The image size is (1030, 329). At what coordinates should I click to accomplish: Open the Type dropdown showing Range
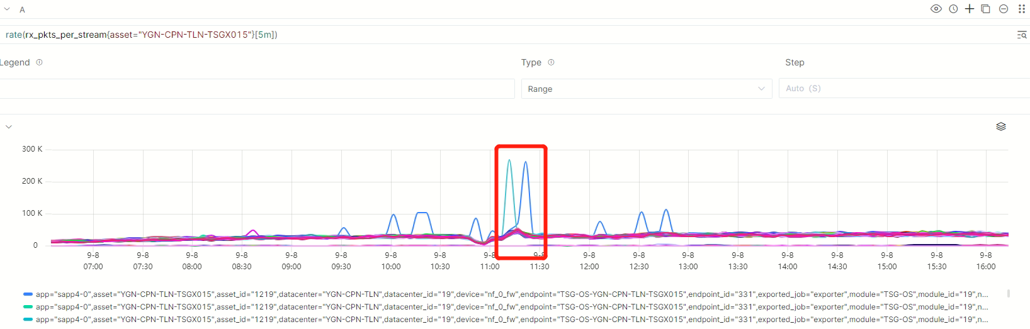(x=646, y=89)
